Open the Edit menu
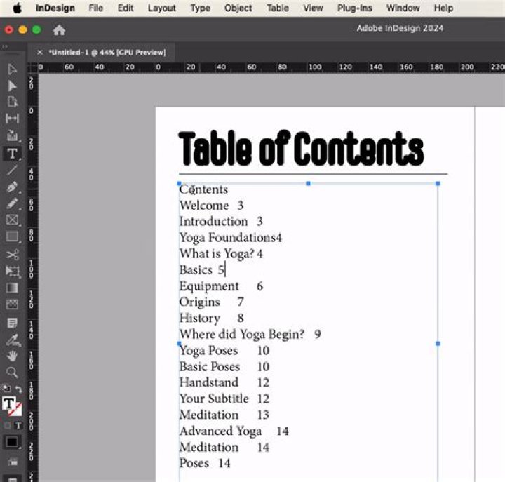This screenshot has width=505, height=482. (x=126, y=8)
